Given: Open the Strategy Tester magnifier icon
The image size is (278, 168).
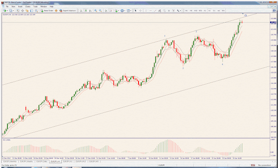Looking at the screenshot, I should click(36, 10).
